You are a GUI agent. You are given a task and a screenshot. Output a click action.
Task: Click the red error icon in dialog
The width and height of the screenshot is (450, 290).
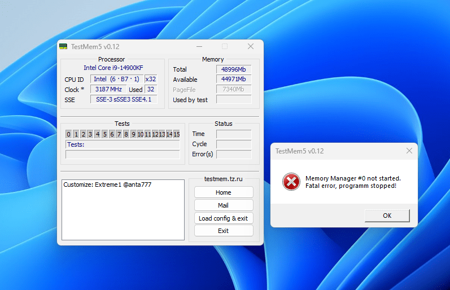pyautogui.click(x=291, y=182)
